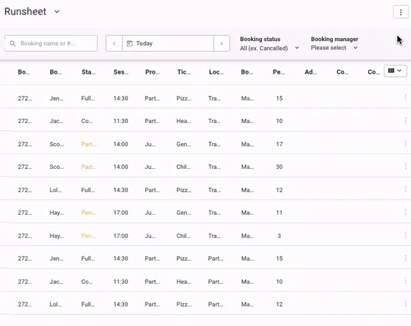Open row options for 17-person Sco booking
411x326 pixels.
pos(405,143)
